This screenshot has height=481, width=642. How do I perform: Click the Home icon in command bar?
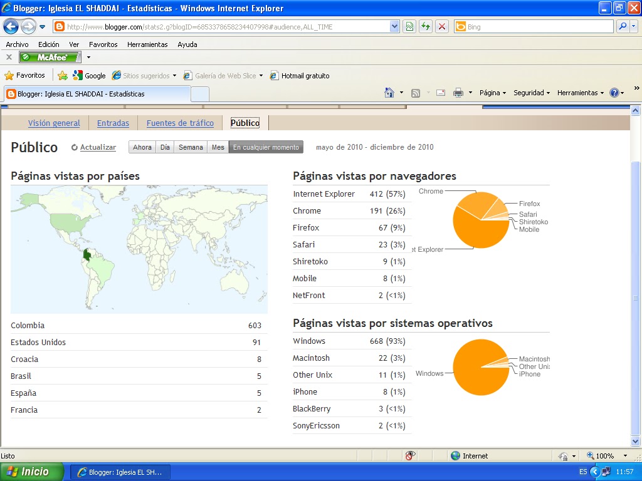pyautogui.click(x=389, y=93)
